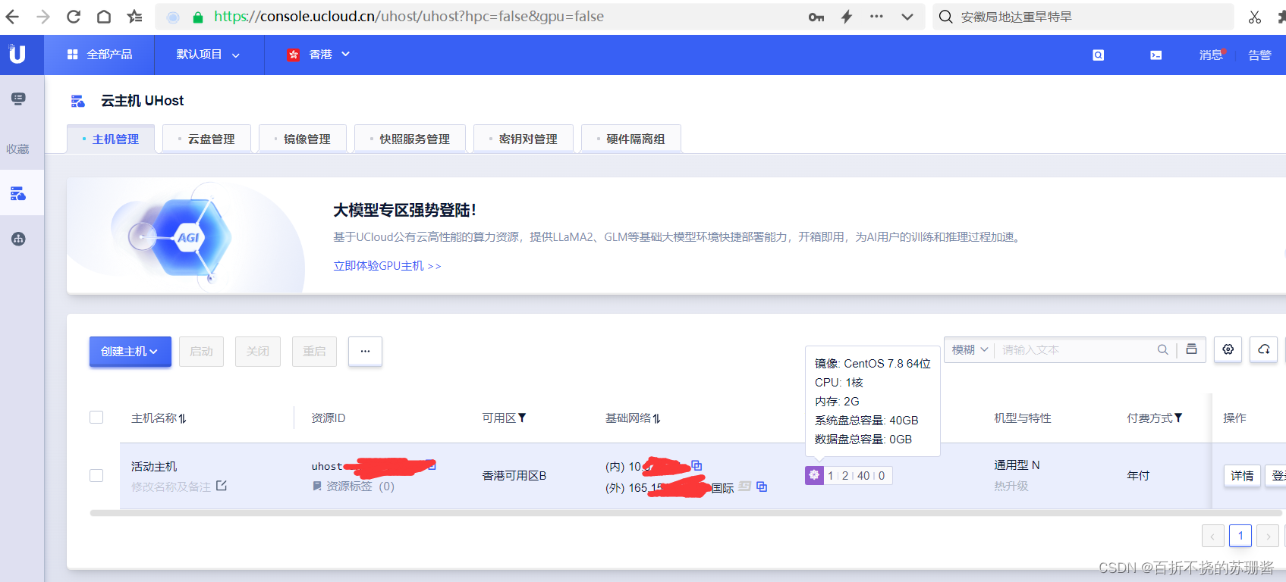This screenshot has height=582, width=1286.
Task: Open the three-dot menu in address bar
Action: pos(876,16)
